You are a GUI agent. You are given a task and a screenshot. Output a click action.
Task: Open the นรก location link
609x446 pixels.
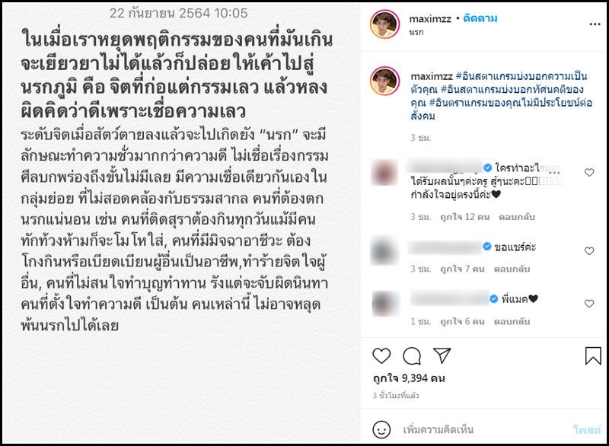coord(416,32)
